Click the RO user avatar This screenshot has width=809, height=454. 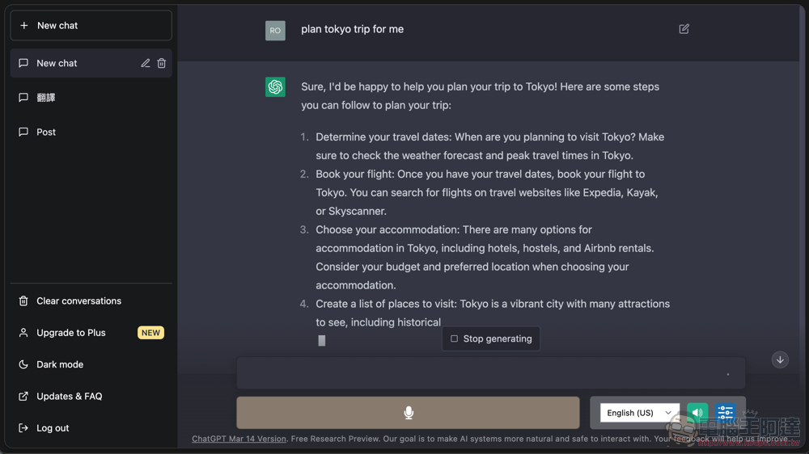coord(275,31)
